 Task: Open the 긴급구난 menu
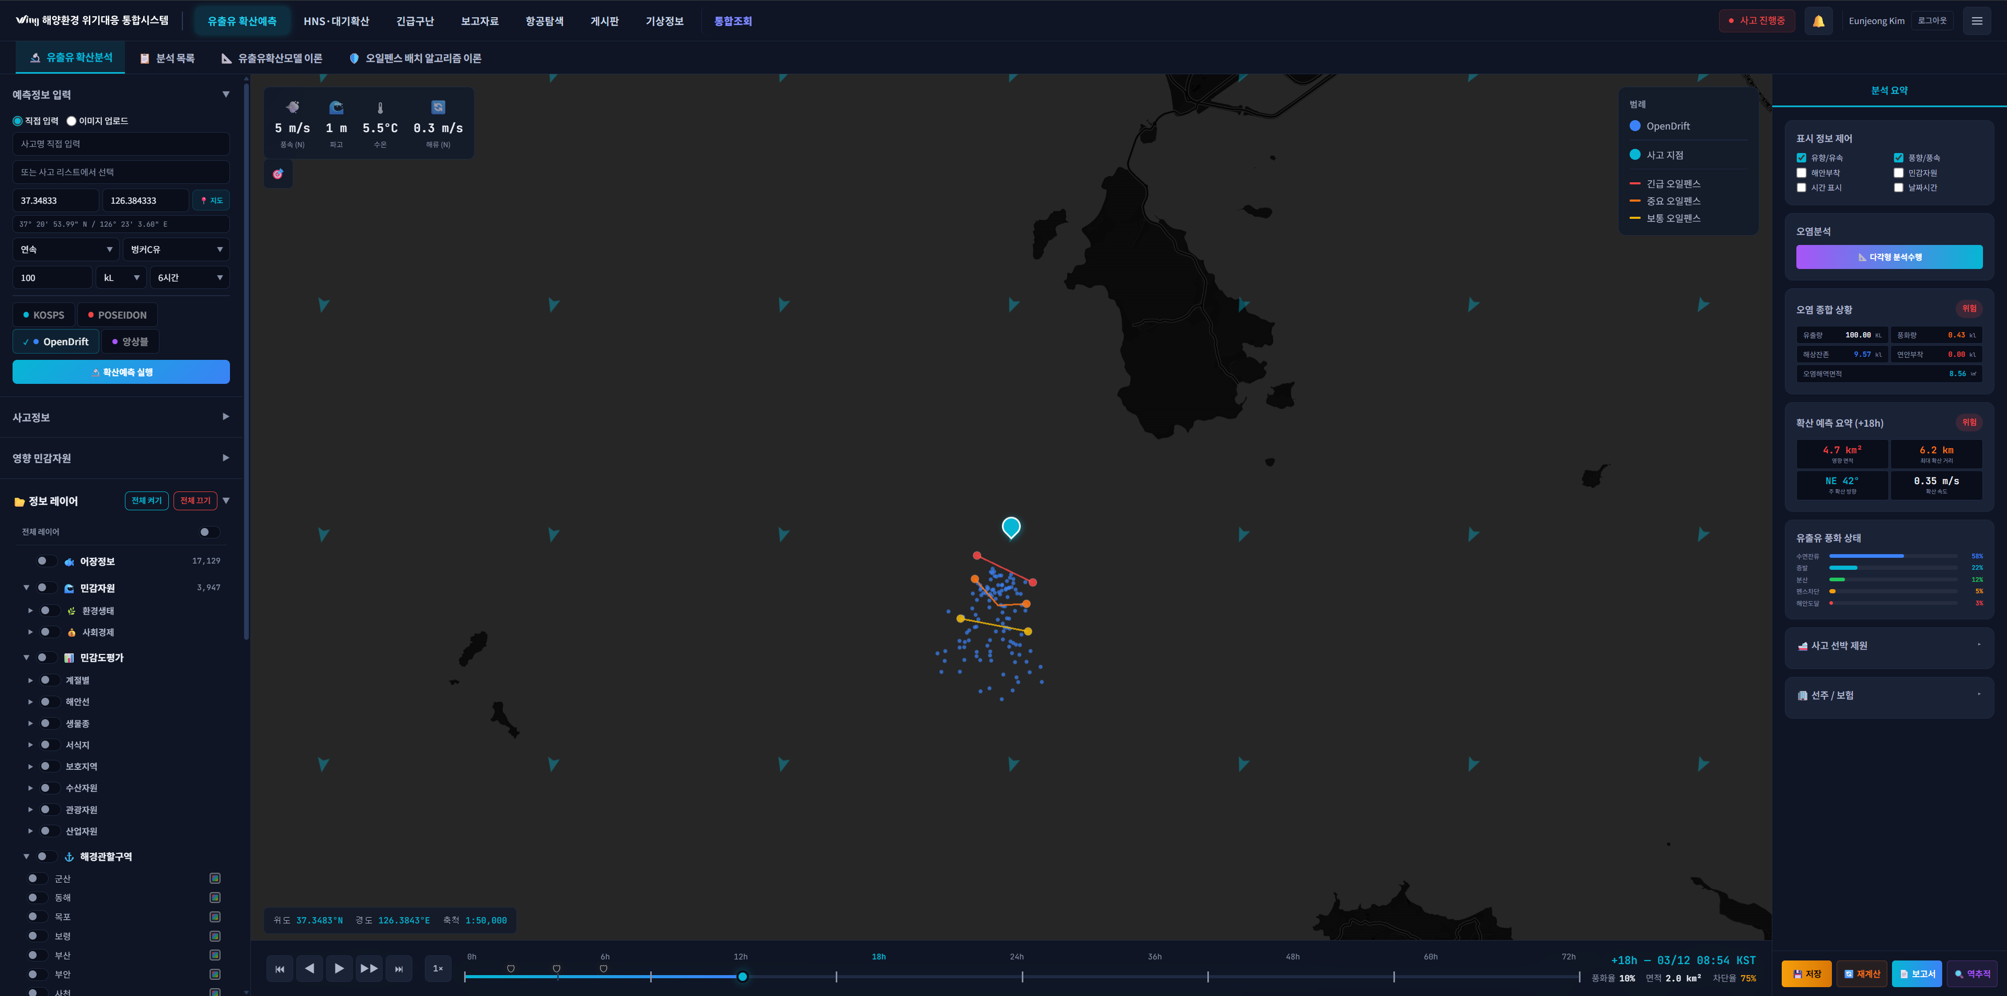click(x=414, y=21)
